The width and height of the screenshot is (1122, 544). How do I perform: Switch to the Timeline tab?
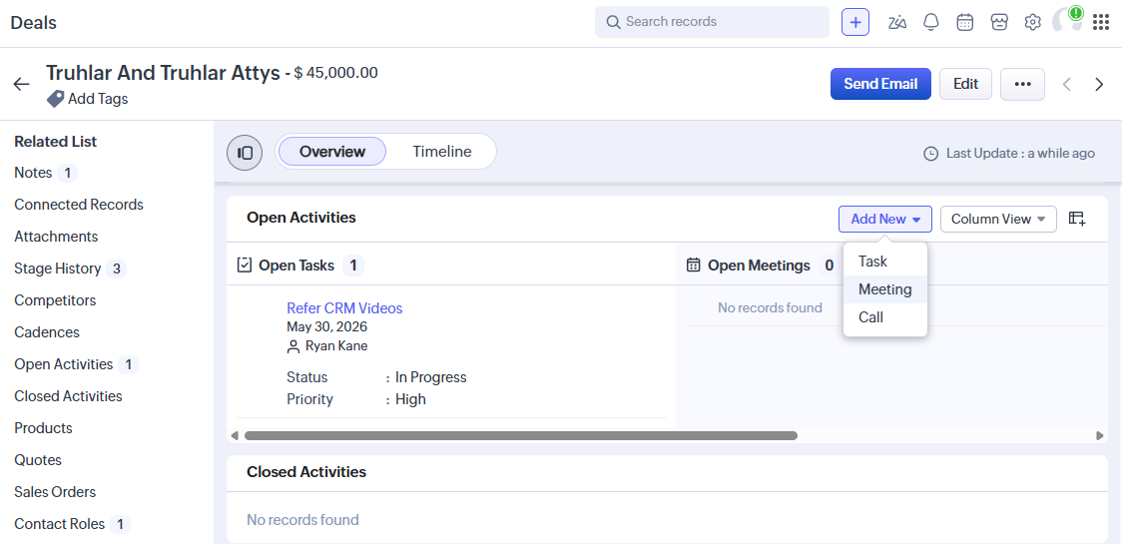(442, 152)
